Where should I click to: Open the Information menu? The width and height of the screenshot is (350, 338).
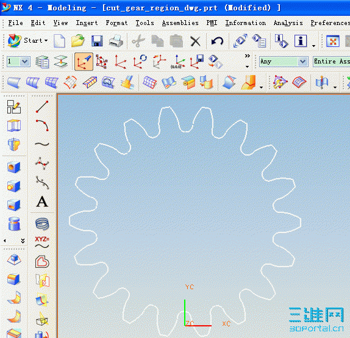point(245,23)
